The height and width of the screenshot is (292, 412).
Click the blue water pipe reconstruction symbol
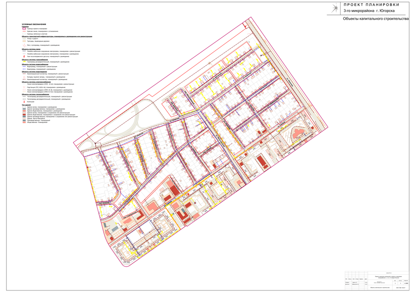(24, 67)
